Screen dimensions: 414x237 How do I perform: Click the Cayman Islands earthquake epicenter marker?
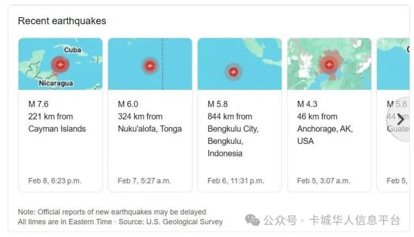coord(60,64)
